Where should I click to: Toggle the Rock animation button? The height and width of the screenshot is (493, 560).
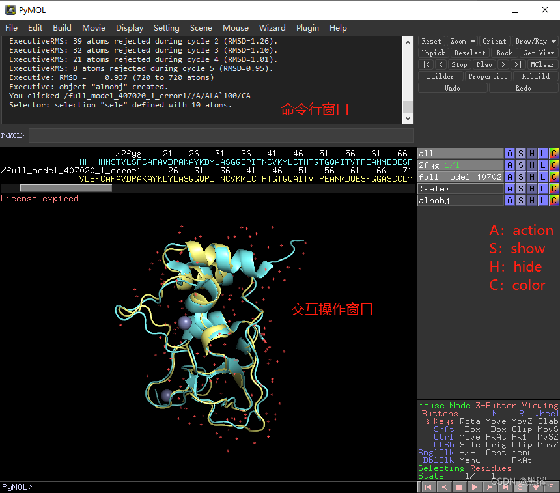click(x=504, y=53)
